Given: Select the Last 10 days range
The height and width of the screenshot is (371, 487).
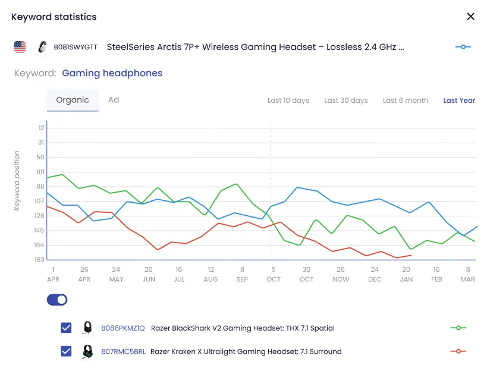Looking at the screenshot, I should (x=288, y=100).
